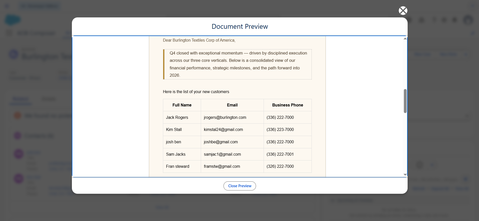Click 'Here is the list of your new customers'
This screenshot has height=221, width=479.
[196, 92]
